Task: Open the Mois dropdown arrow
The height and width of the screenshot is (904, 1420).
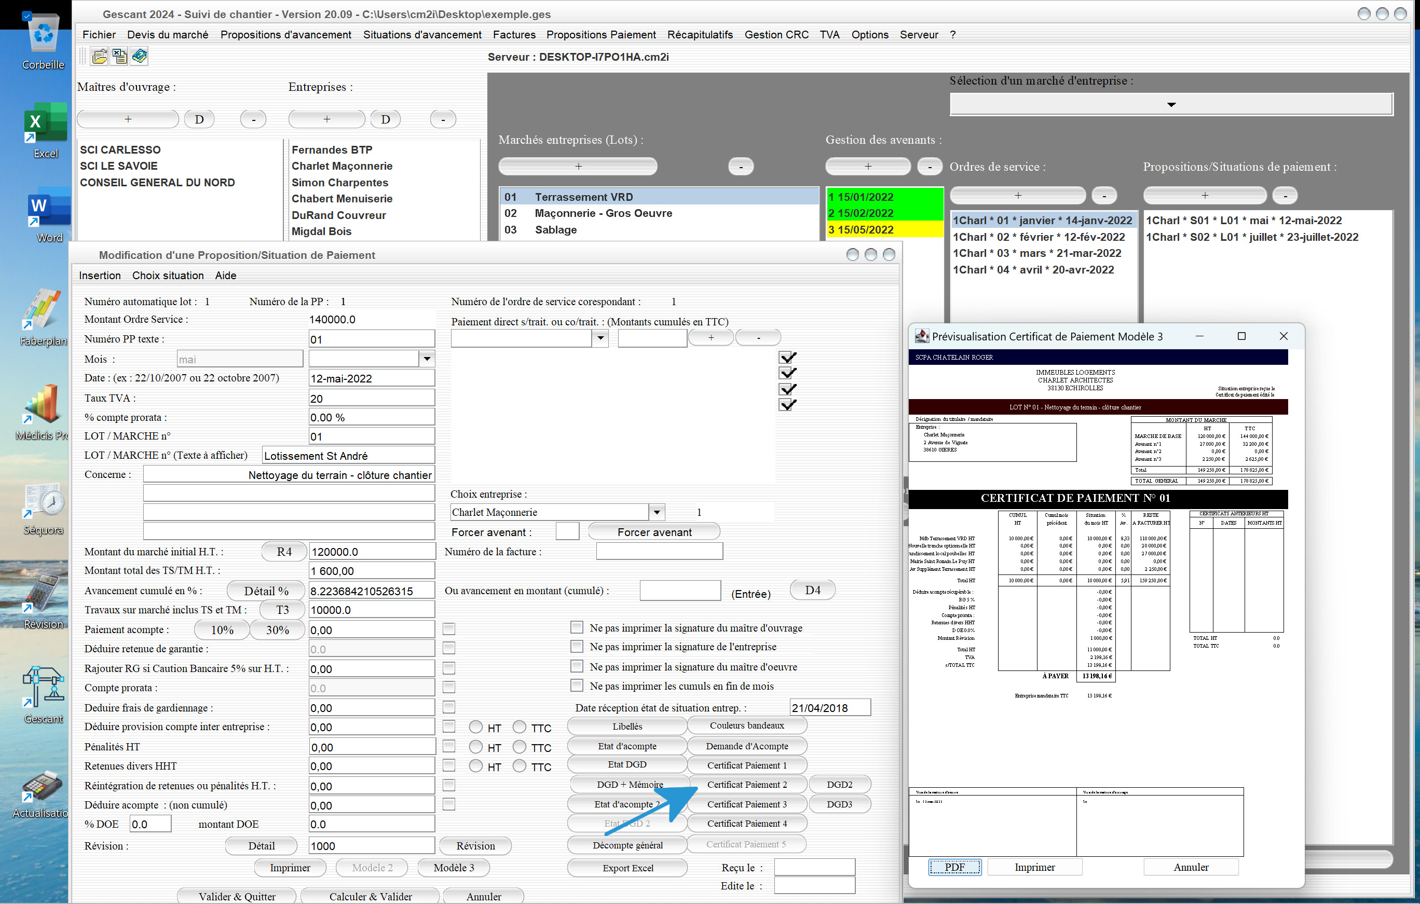Action: coord(427,359)
